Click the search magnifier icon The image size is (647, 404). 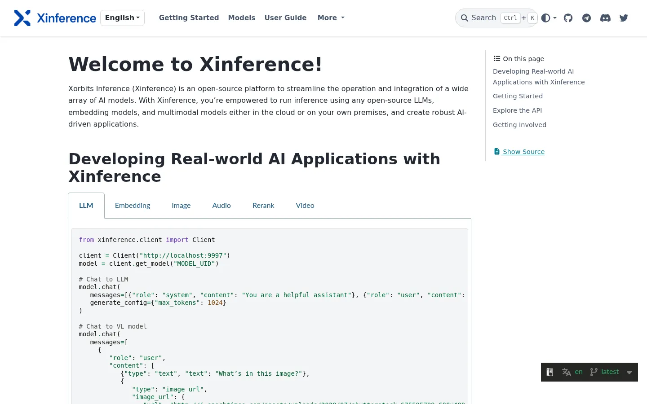[465, 18]
